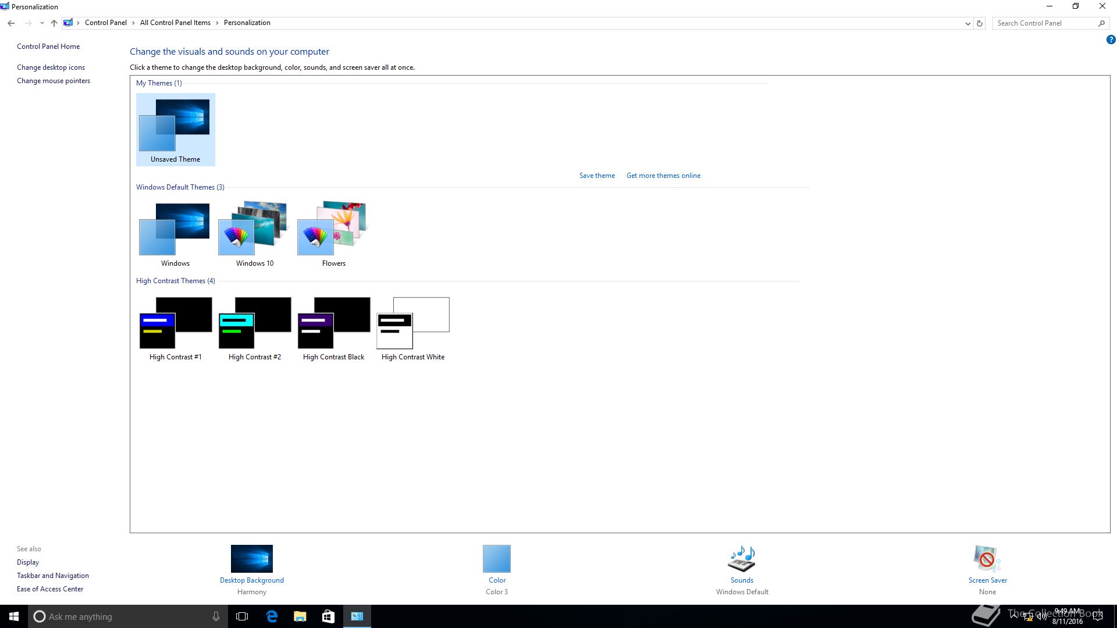This screenshot has height=628, width=1117.
Task: Expand chevron after Control Panel breadcrumb
Action: point(133,23)
